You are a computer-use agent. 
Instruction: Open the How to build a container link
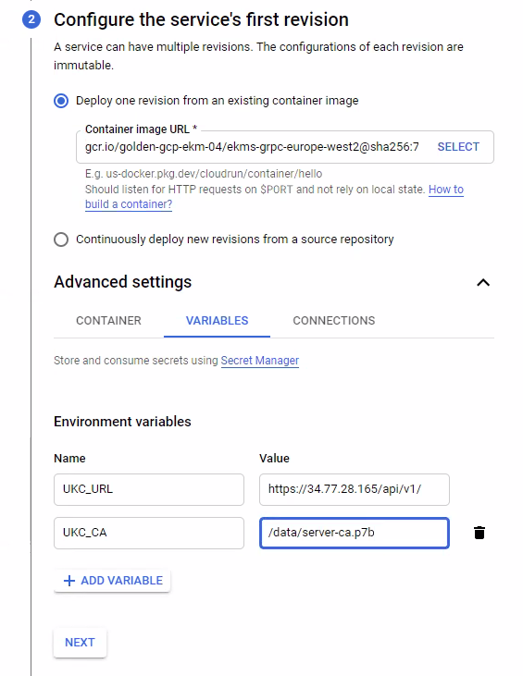pos(274,197)
